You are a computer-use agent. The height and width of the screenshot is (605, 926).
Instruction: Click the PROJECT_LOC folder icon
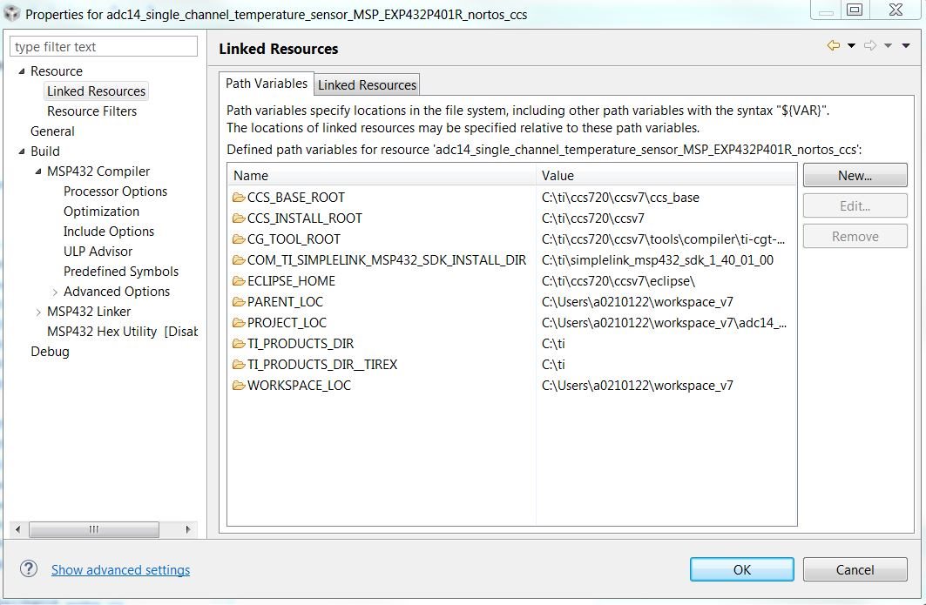(239, 323)
